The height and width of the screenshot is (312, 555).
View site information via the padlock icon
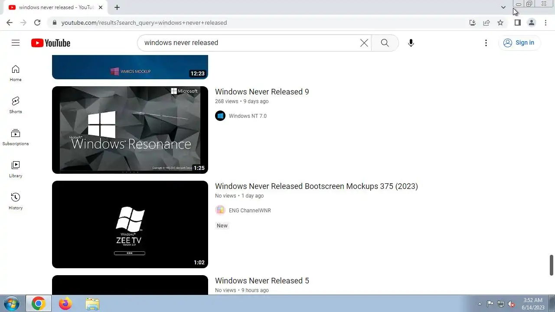tap(54, 23)
